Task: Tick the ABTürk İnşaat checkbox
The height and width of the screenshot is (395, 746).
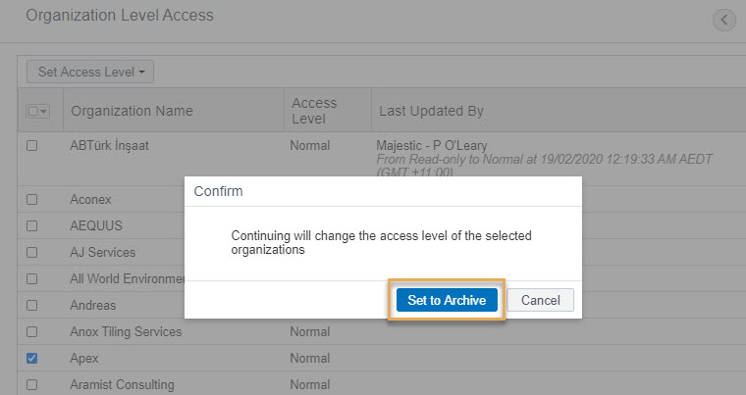Action: coord(31,145)
